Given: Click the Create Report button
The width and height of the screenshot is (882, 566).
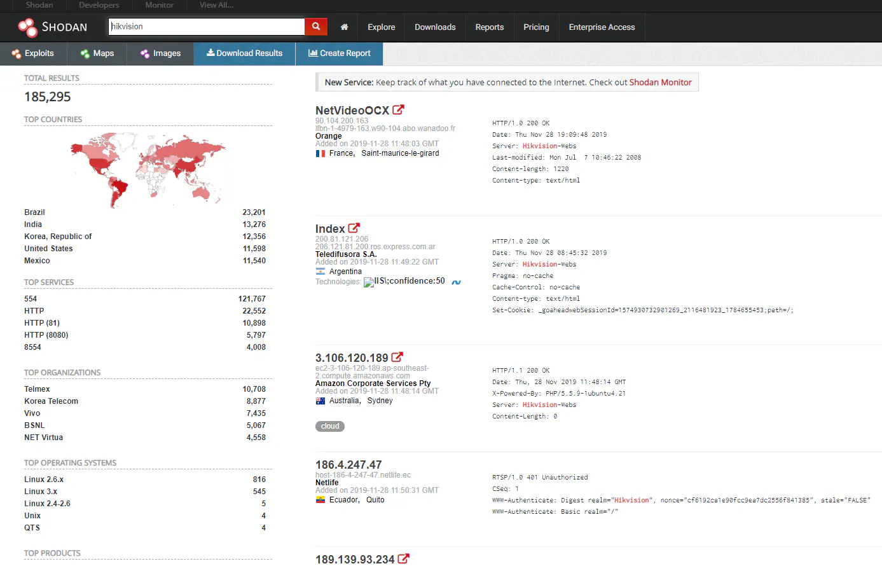Looking at the screenshot, I should click(x=339, y=53).
